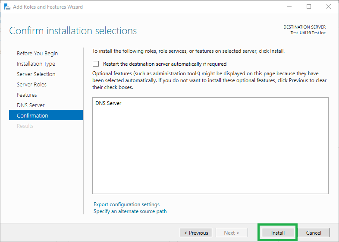This screenshot has width=339, height=242.
Task: Open the DNS Server step
Action: click(x=31, y=105)
